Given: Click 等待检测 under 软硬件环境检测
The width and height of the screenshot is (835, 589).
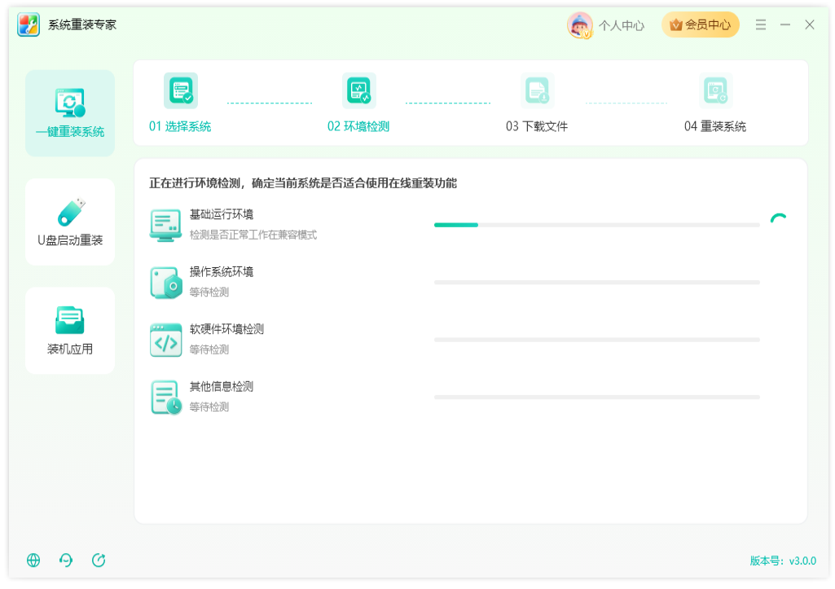Looking at the screenshot, I should point(209,349).
